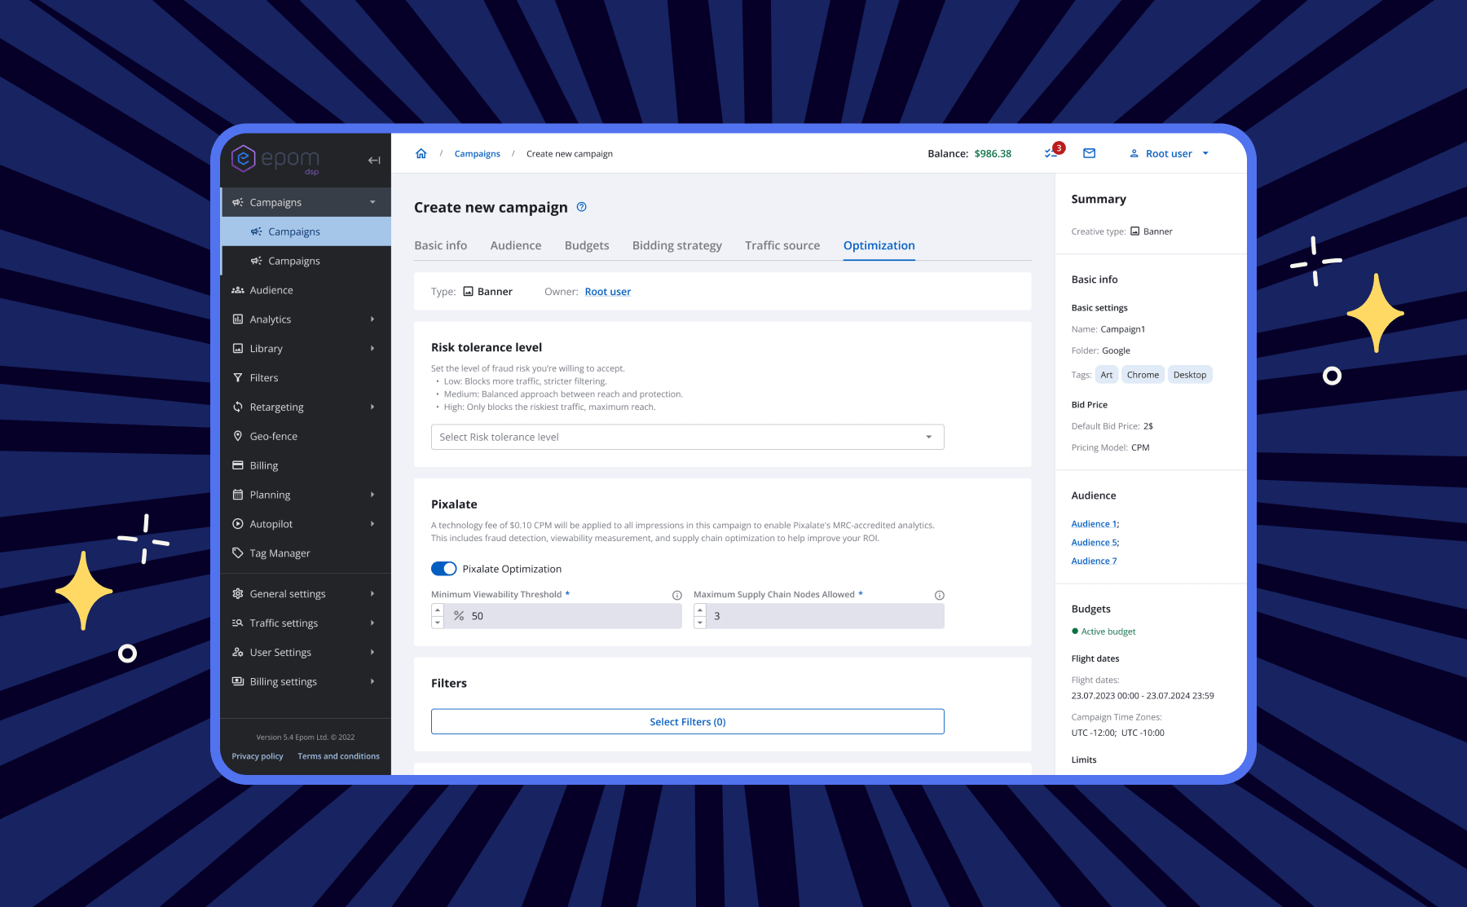Open the Audience 5 summary link
1467x907 pixels.
tap(1095, 543)
